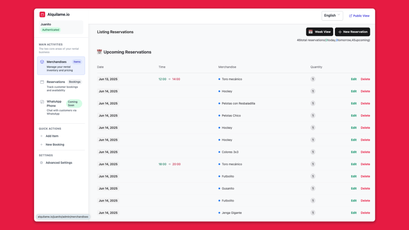Click the quantity badge in Gusanito row
Screen dimensions: 409x230
pyautogui.click(x=313, y=188)
